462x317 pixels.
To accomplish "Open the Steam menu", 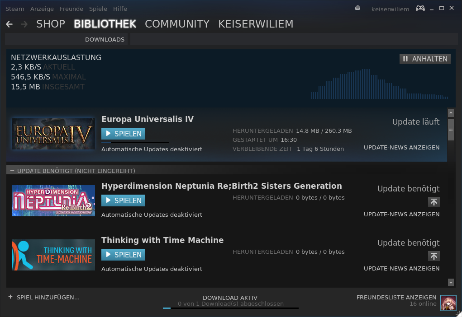I will 15,9.
